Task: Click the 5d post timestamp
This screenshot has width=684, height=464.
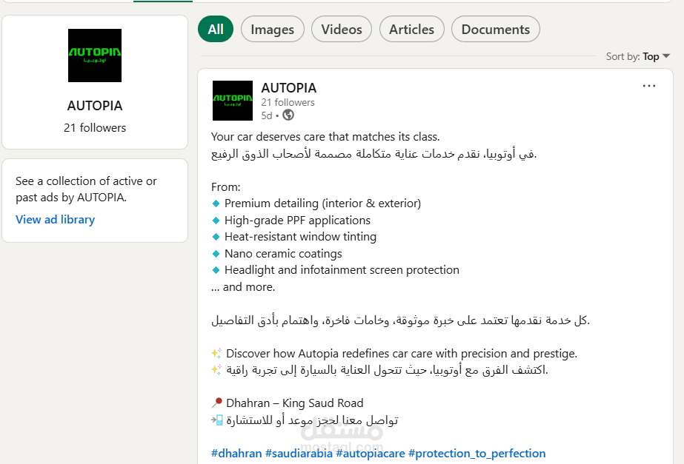Action: point(267,115)
